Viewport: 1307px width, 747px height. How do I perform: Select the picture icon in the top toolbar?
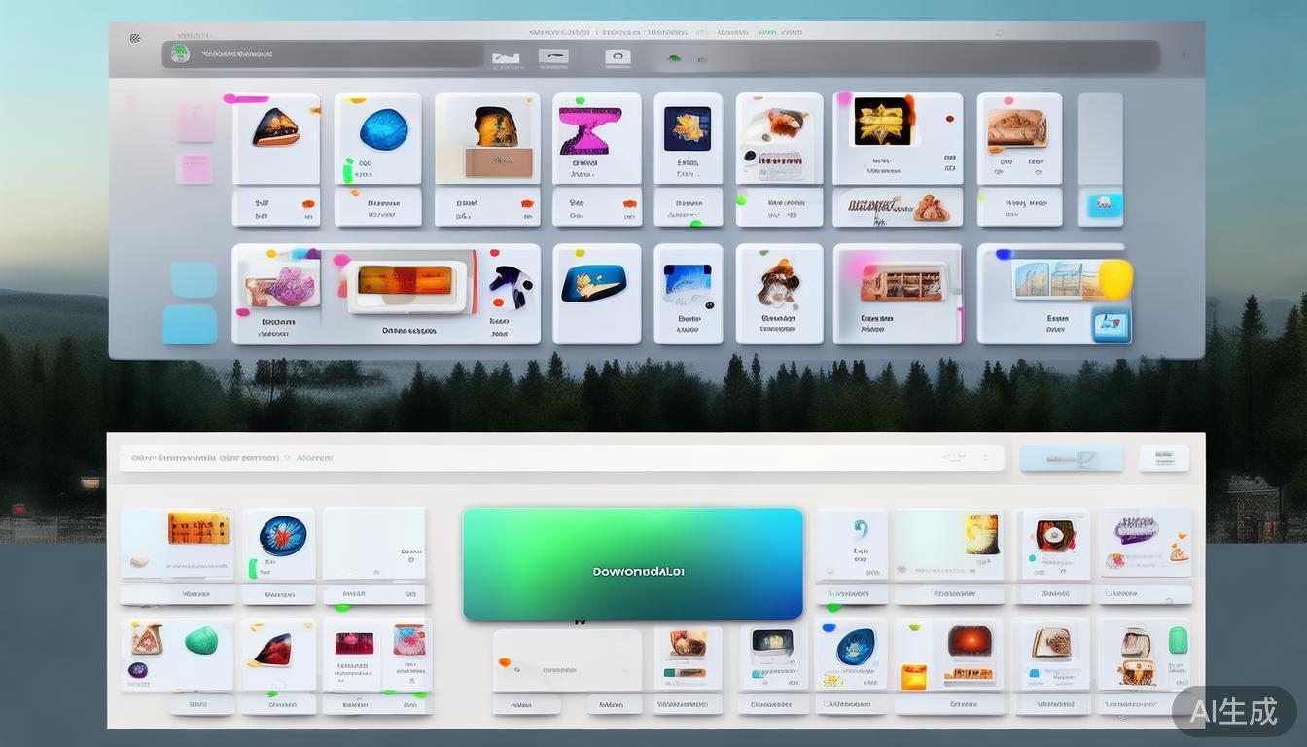click(506, 58)
